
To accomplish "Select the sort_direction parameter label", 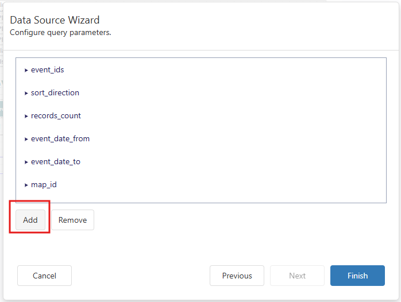I will 55,93.
